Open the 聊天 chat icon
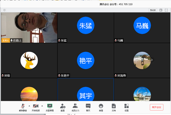The image size is (171, 115). [88, 107]
